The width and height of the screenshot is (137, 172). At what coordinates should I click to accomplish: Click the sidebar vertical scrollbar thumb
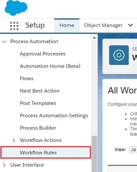click(x=94, y=154)
